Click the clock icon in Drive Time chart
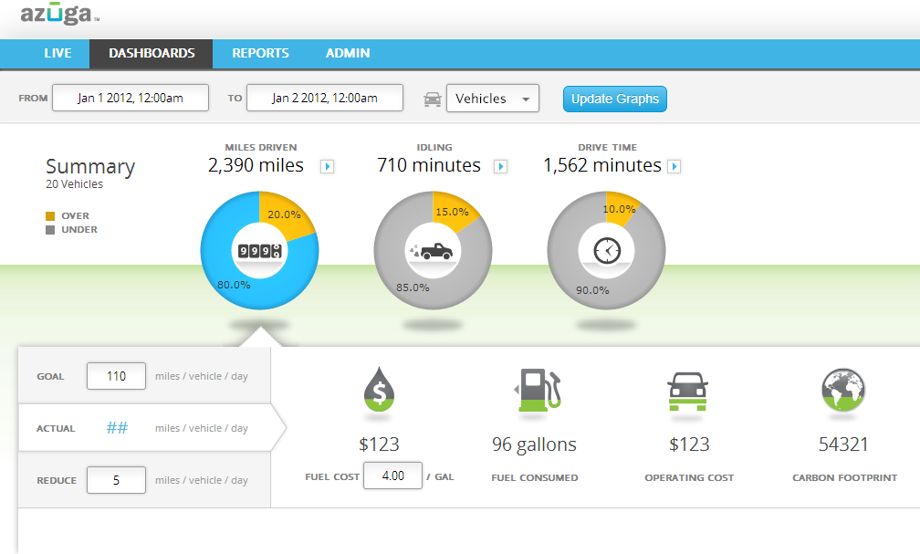The width and height of the screenshot is (920, 554). point(607,251)
